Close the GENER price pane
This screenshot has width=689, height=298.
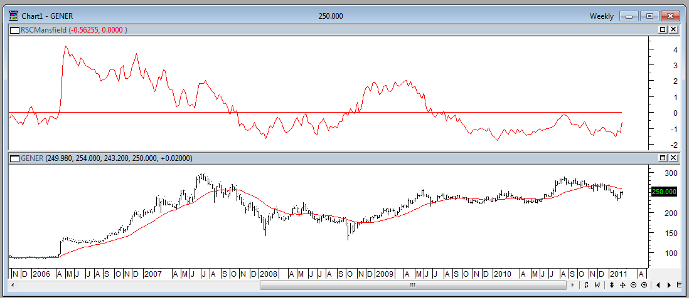tap(673, 158)
